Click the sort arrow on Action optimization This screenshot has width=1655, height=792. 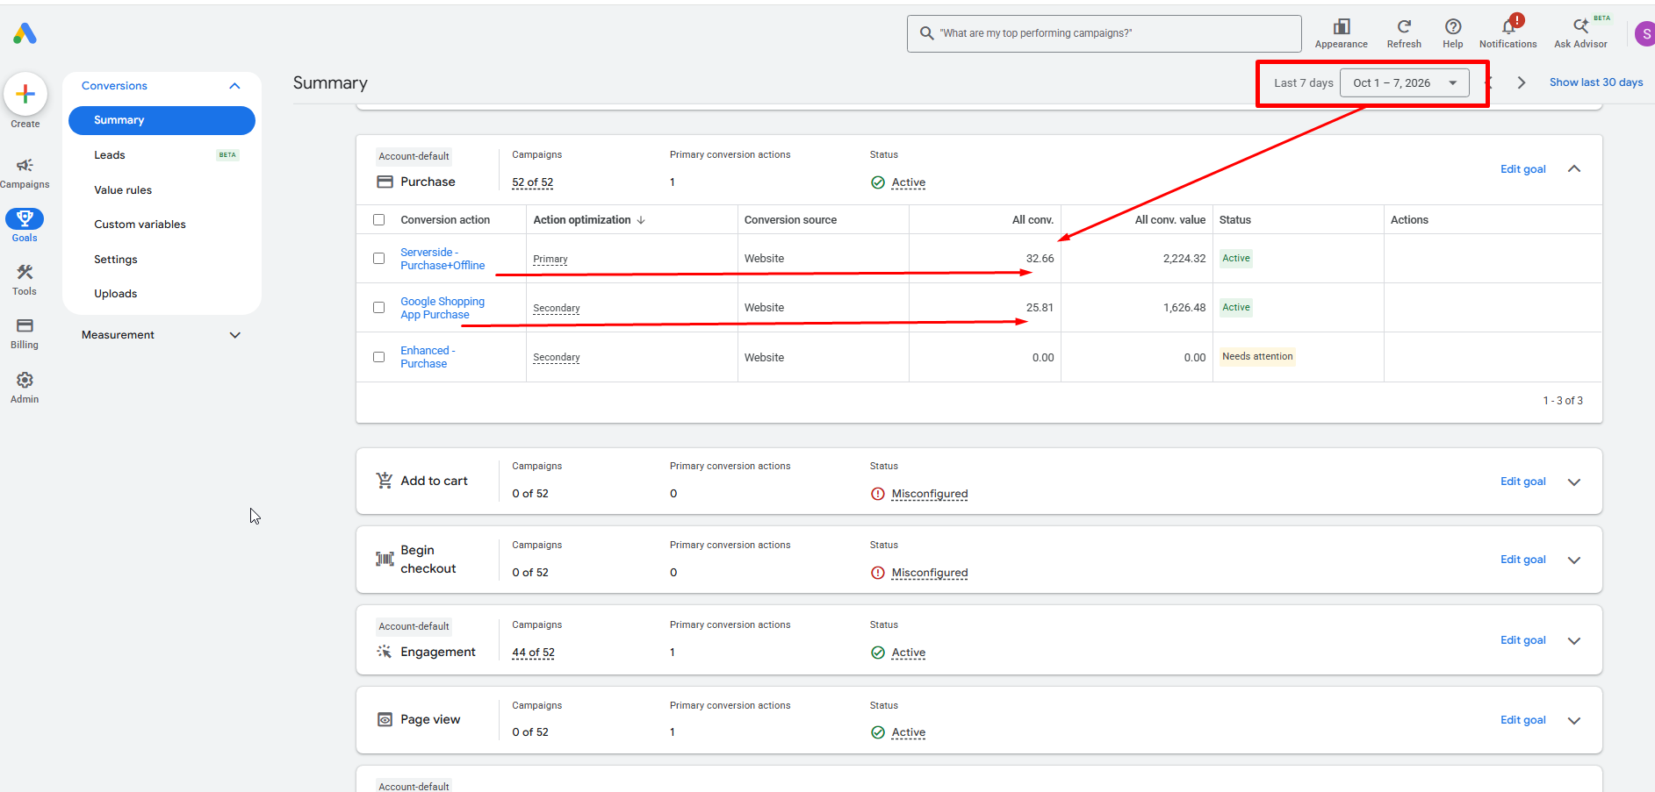click(641, 220)
